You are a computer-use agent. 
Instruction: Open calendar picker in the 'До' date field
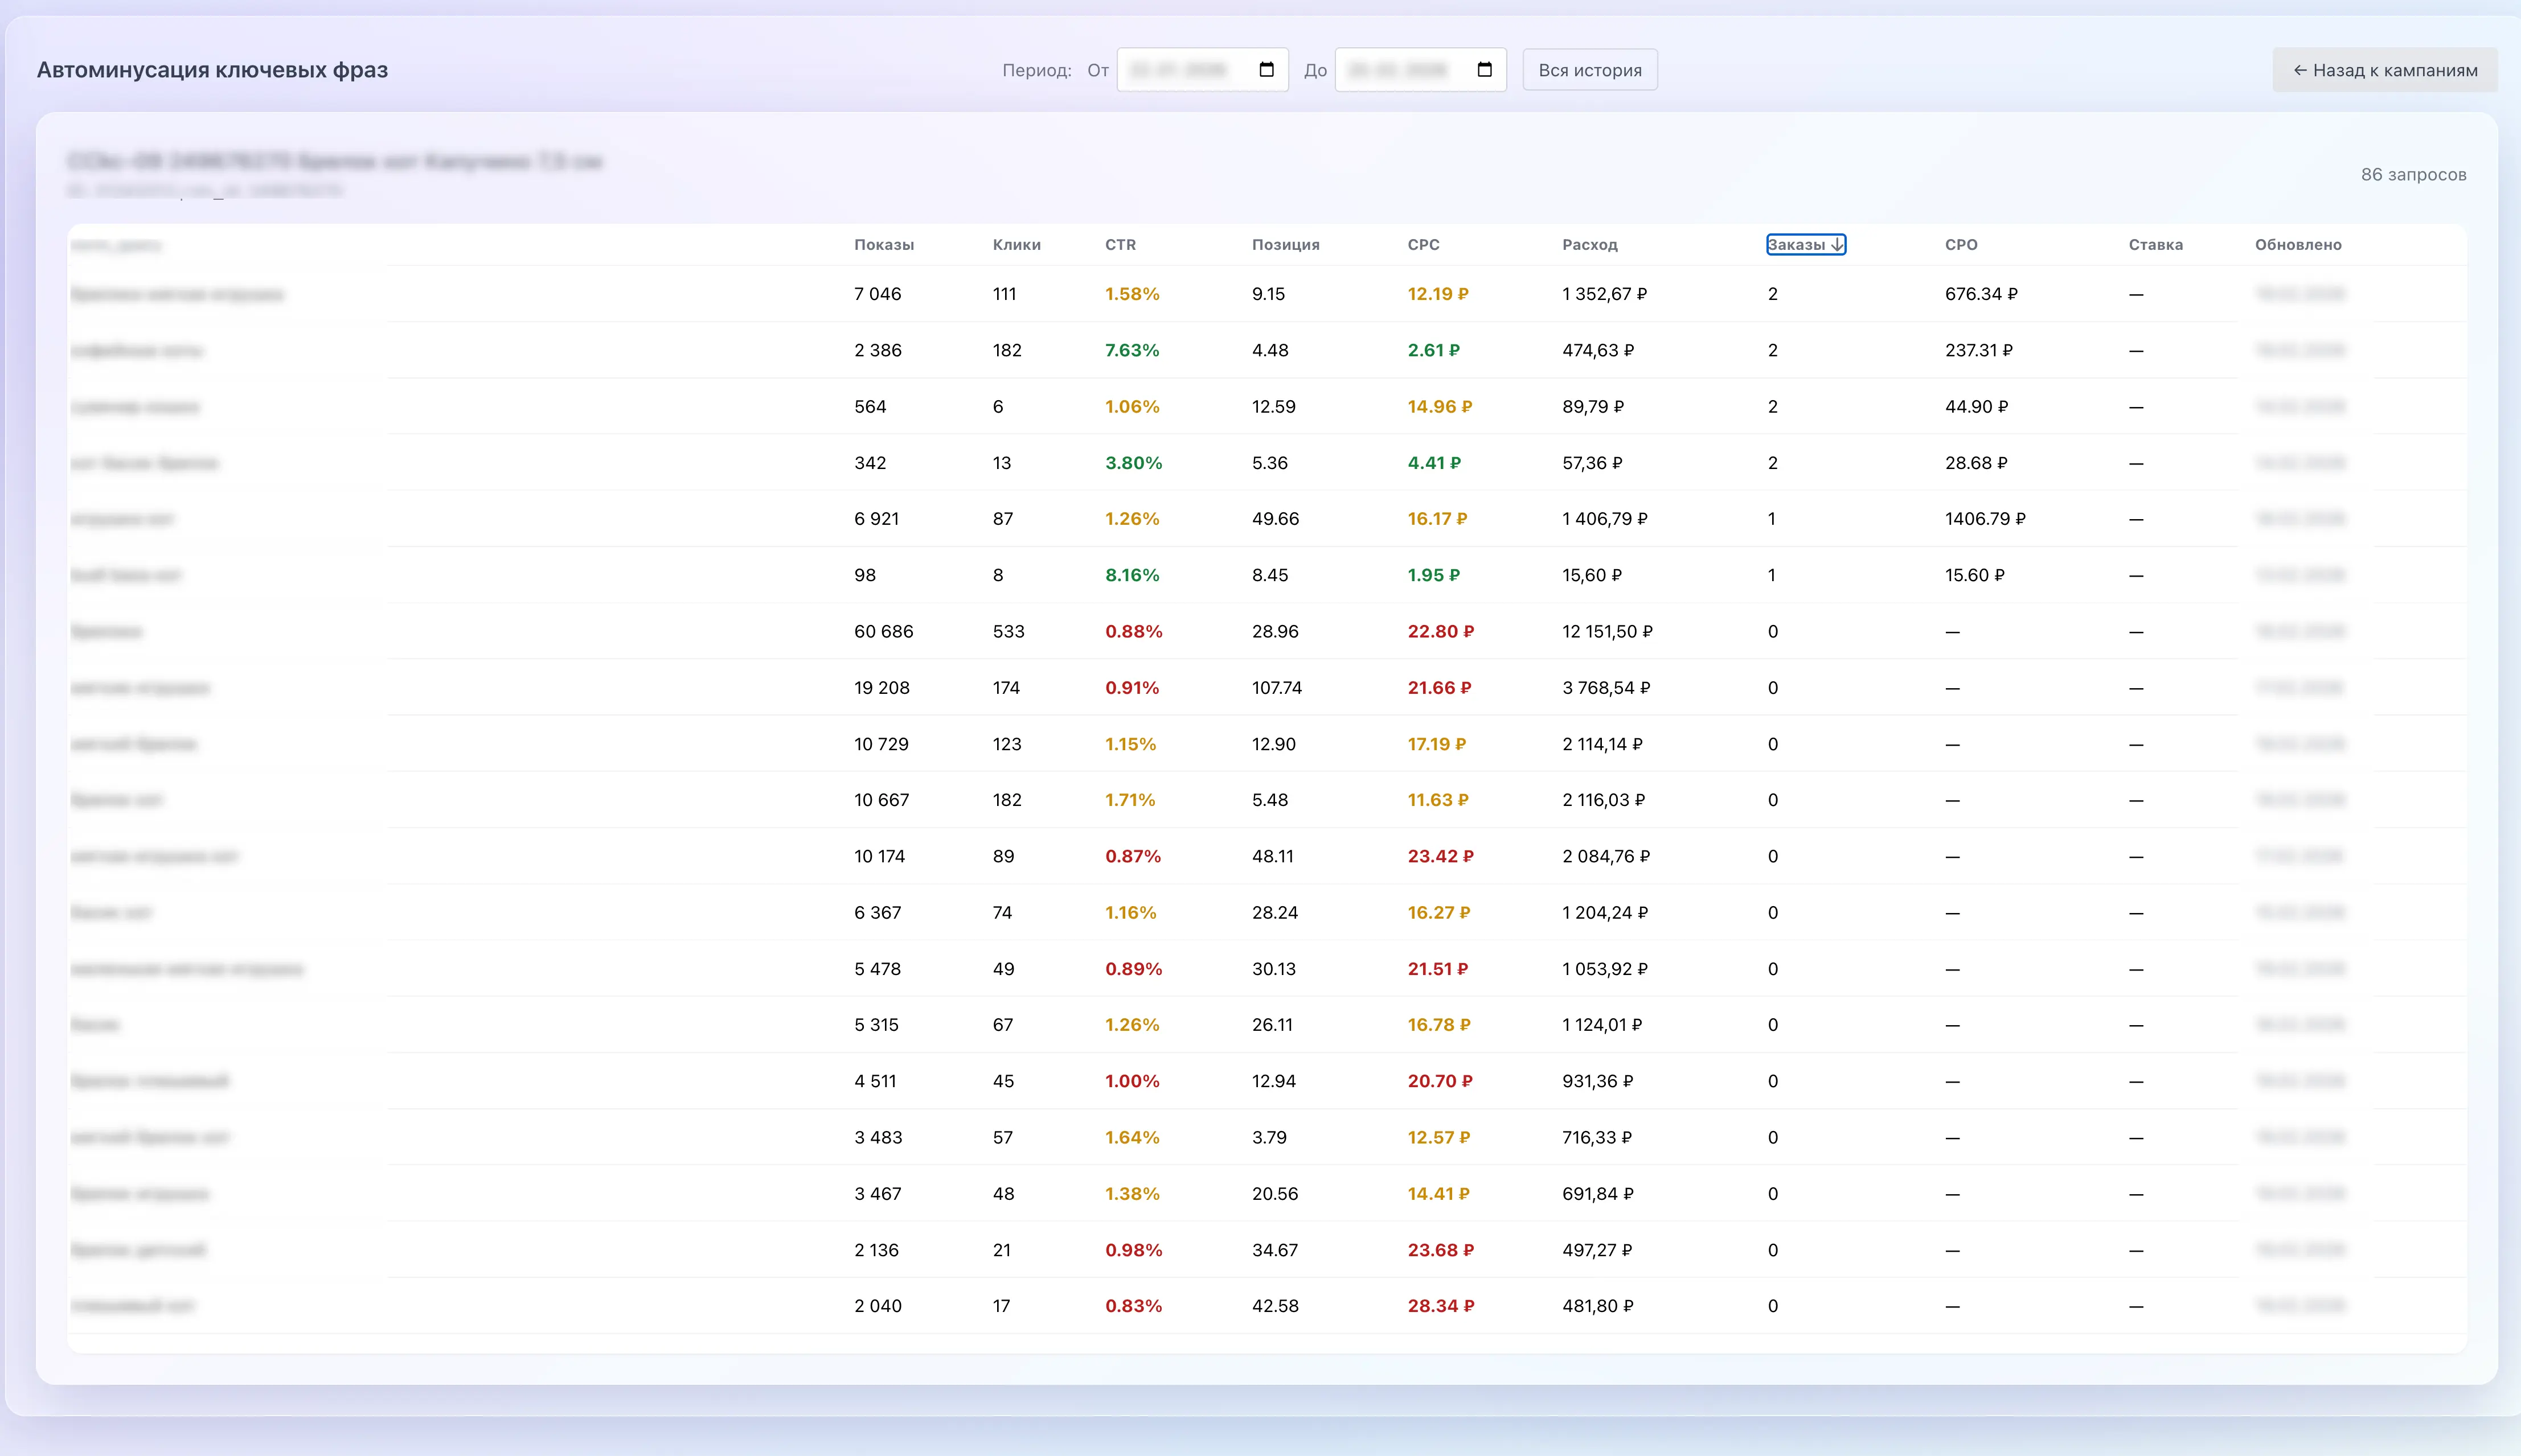pos(1483,70)
